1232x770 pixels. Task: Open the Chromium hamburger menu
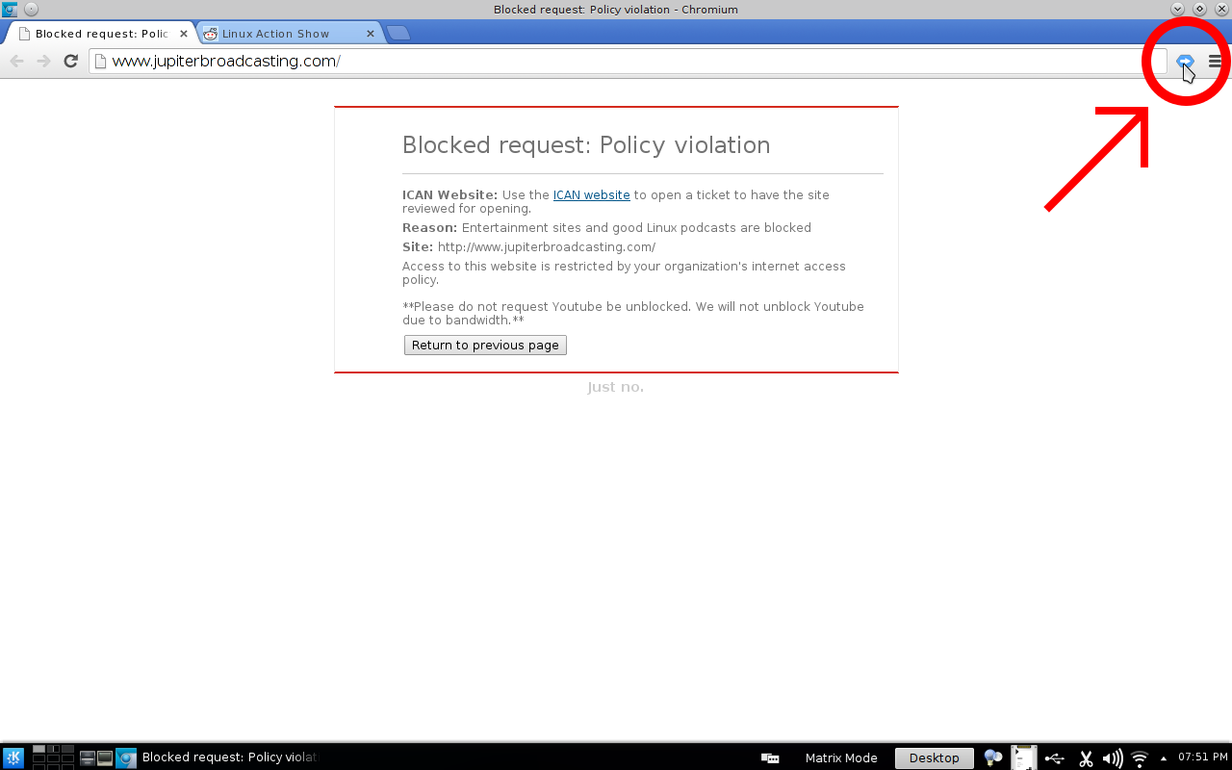pos(1215,61)
